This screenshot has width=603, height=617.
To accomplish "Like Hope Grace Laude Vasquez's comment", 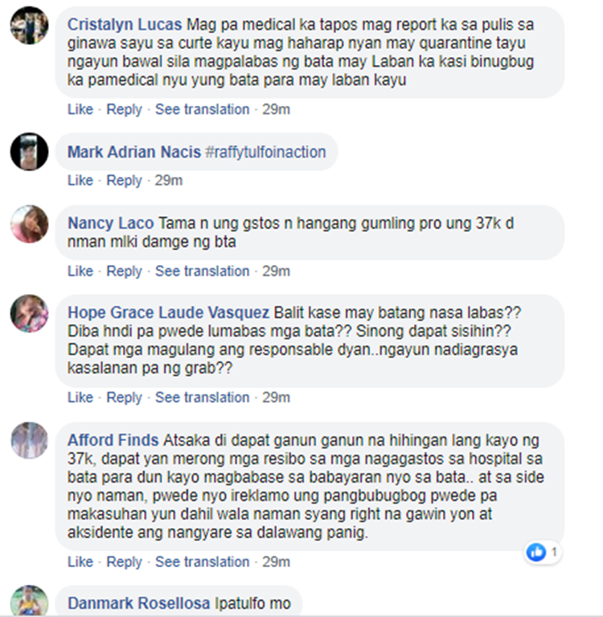I will tap(80, 398).
